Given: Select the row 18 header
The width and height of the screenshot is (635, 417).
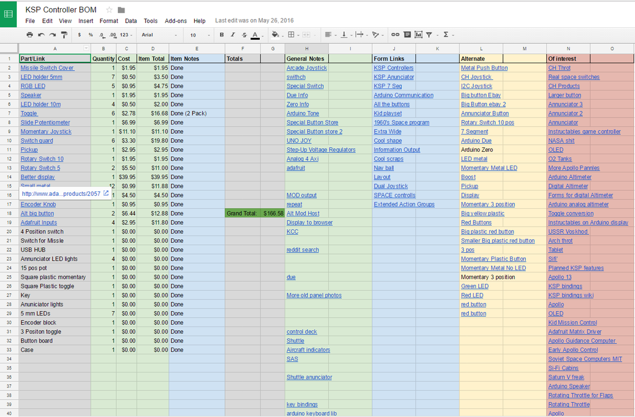Looking at the screenshot, I should tap(9, 213).
